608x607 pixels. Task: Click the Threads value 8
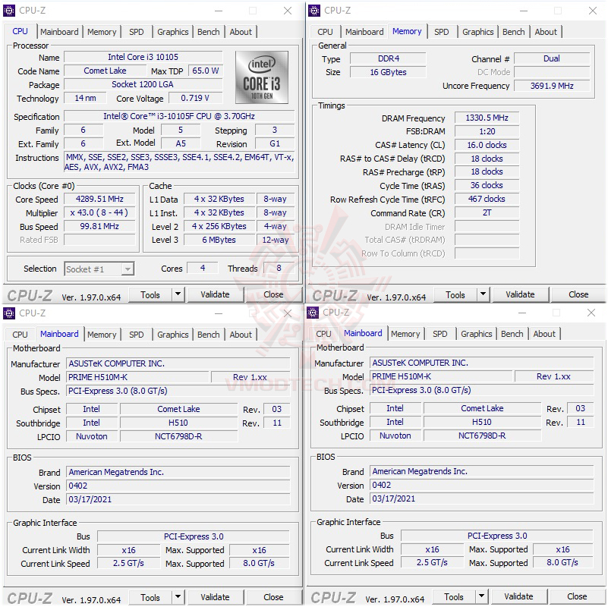point(279,269)
